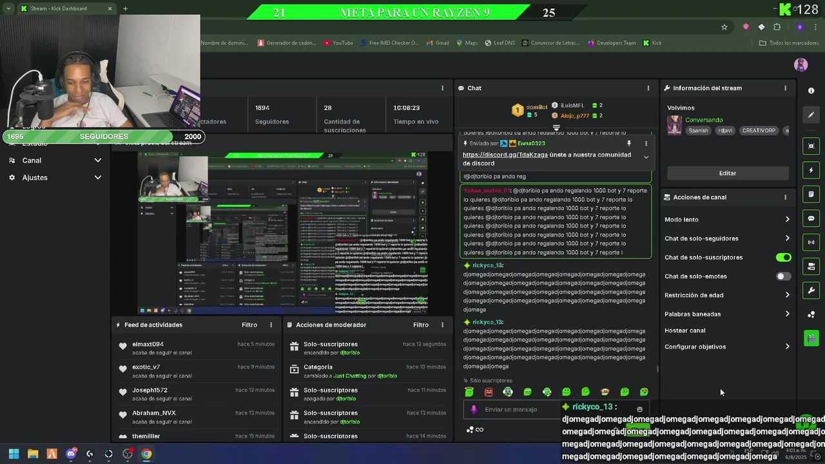Open the chat bubble sidebar icon

[811, 218]
